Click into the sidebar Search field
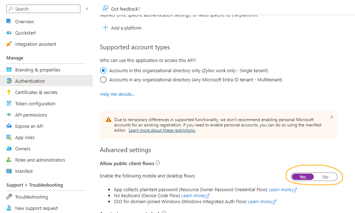 coord(43,9)
